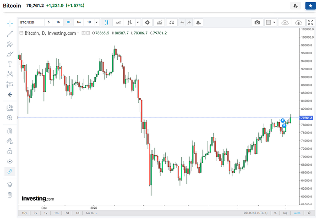Add Bitcoin to watchlist with star
The height and width of the screenshot is (219, 316).
pyautogui.click(x=311, y=6)
